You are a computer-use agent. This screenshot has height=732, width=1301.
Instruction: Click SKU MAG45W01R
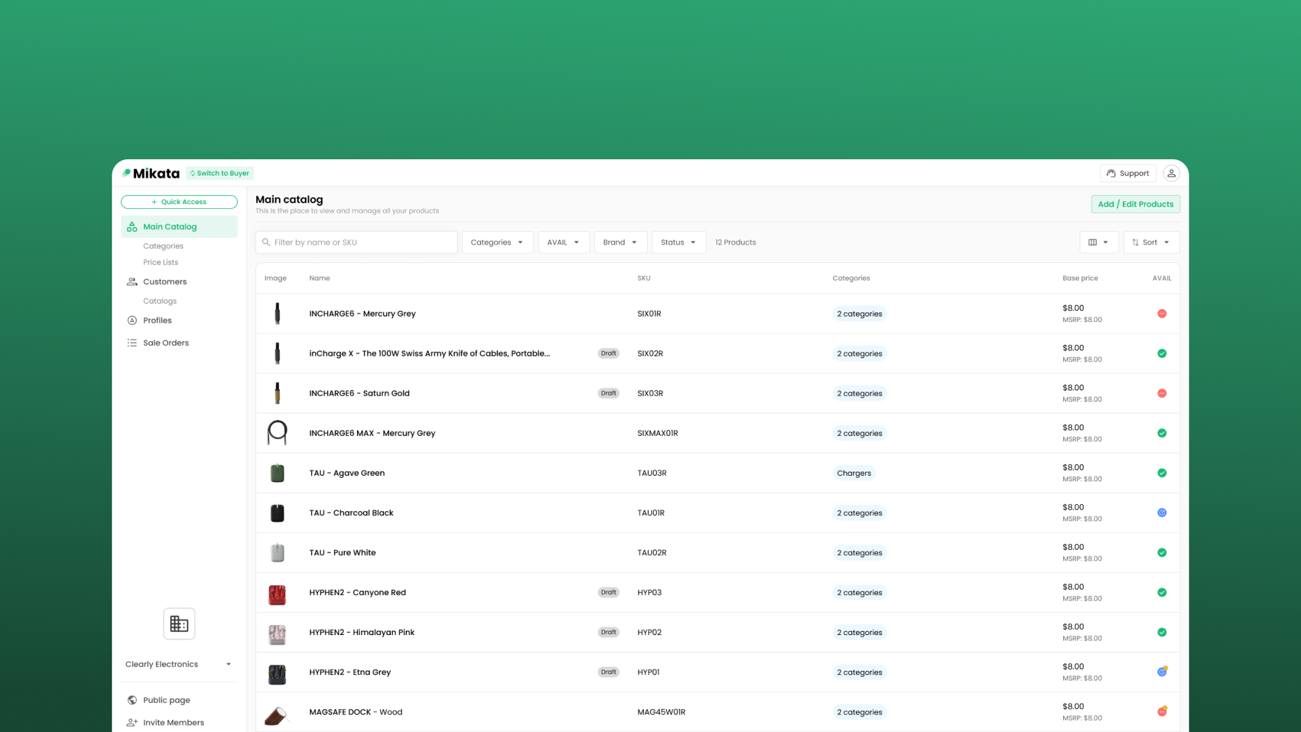pos(661,712)
